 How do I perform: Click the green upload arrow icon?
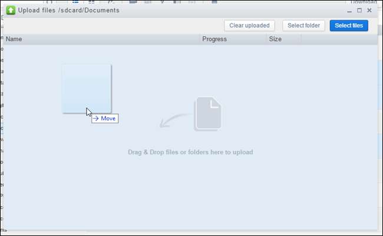click(11, 10)
